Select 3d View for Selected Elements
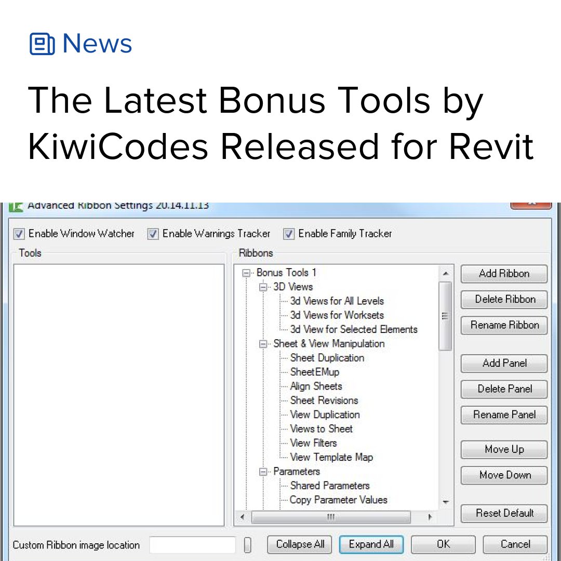Viewport: 561px width, 561px height. 354,329
